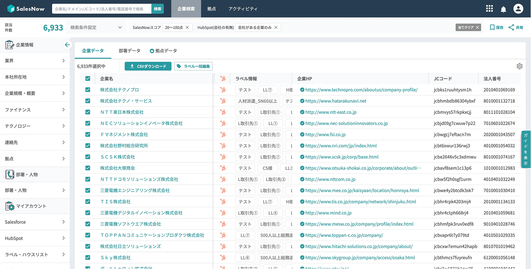Uncheck 株式会社テクノプロ row checkbox
531x269 pixels.
click(88, 90)
